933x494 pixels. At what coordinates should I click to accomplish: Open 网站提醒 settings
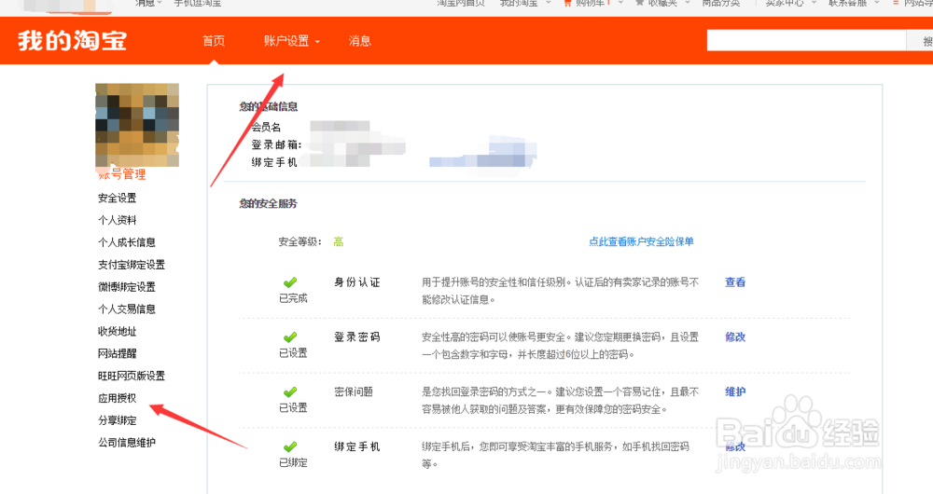point(118,353)
